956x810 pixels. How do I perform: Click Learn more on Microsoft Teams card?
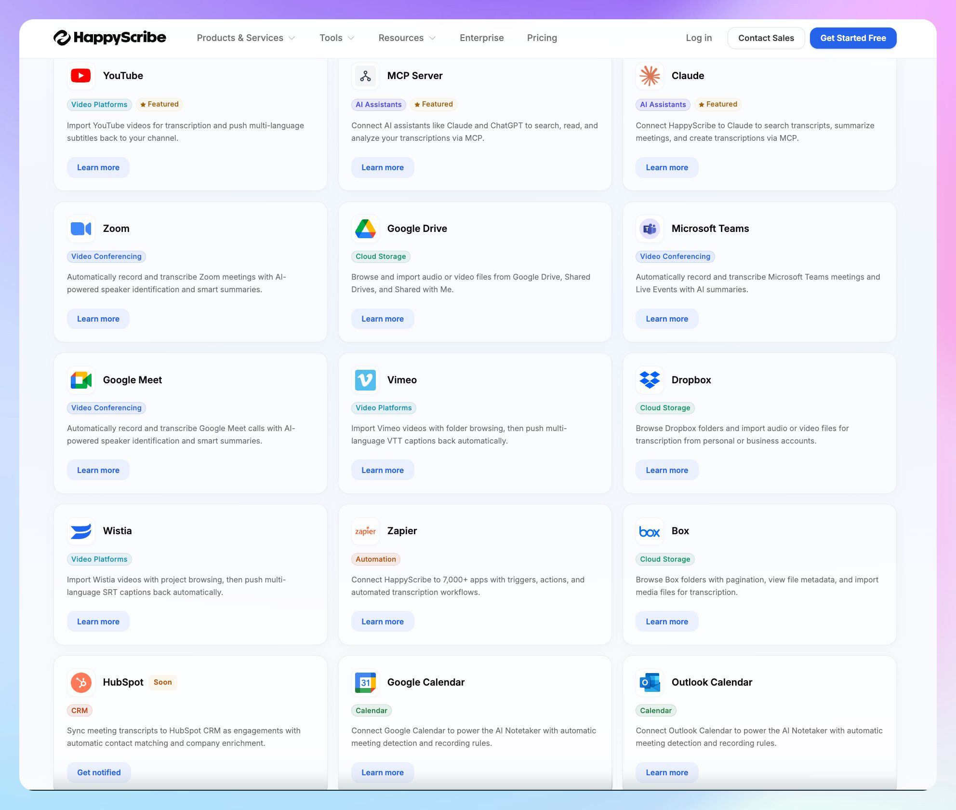pyautogui.click(x=667, y=319)
